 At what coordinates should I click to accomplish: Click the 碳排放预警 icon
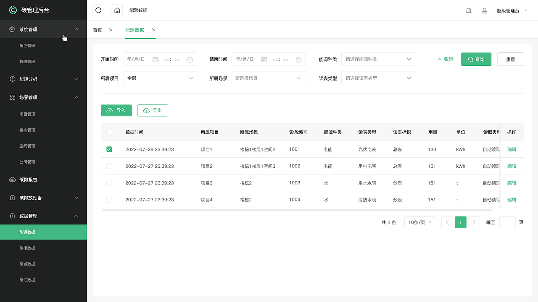coord(12,198)
